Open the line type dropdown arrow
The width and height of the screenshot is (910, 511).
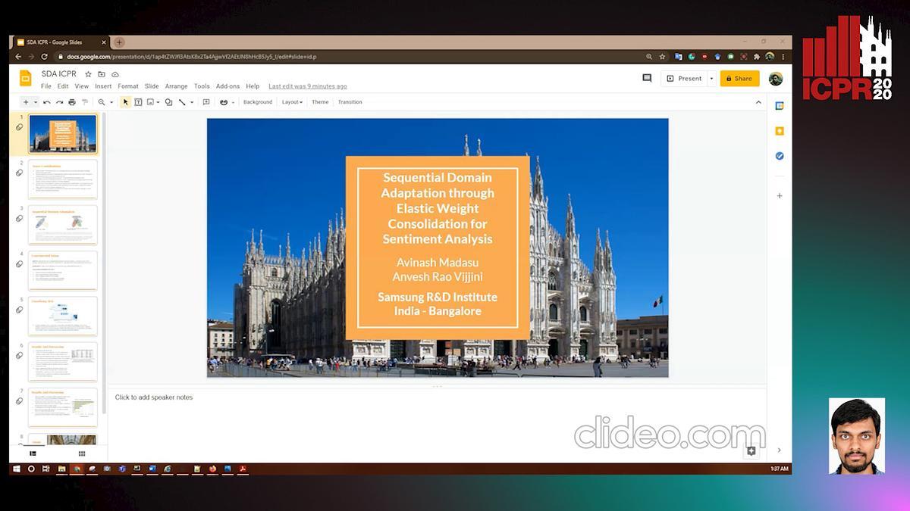[191, 102]
